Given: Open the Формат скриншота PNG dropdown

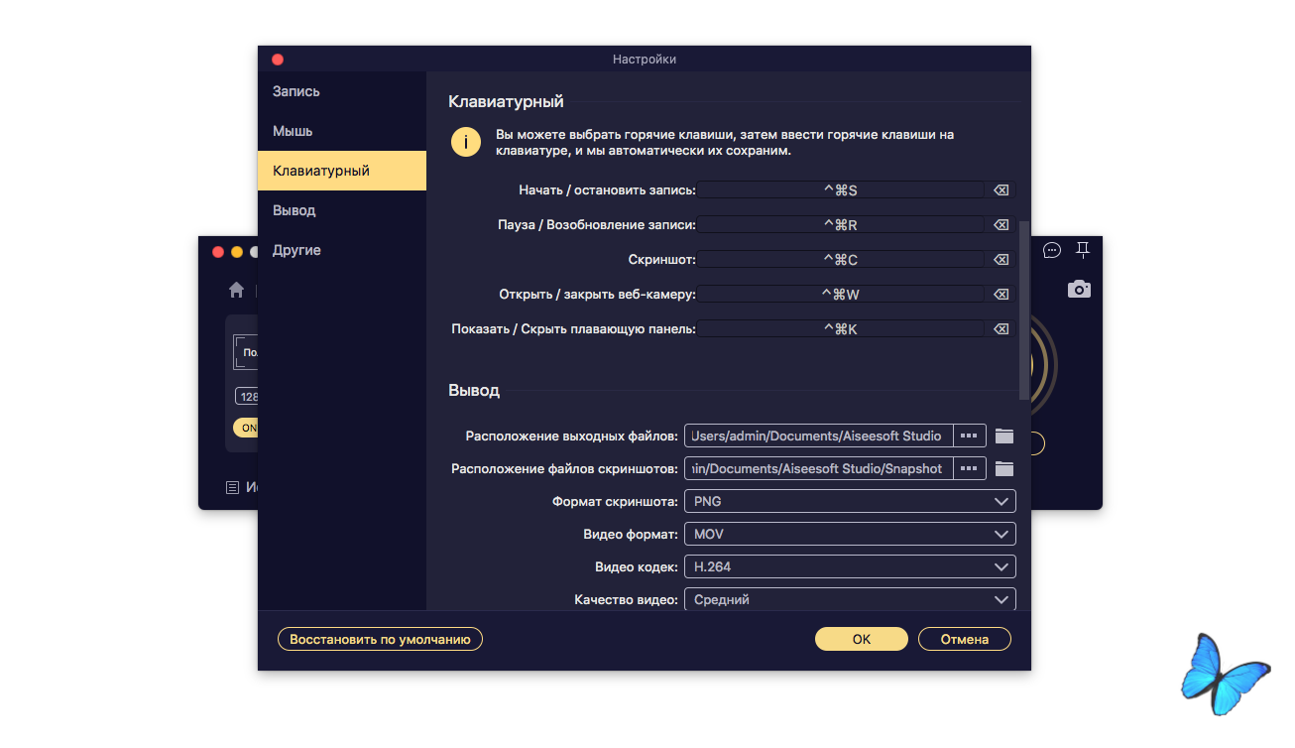Looking at the screenshot, I should point(850,502).
